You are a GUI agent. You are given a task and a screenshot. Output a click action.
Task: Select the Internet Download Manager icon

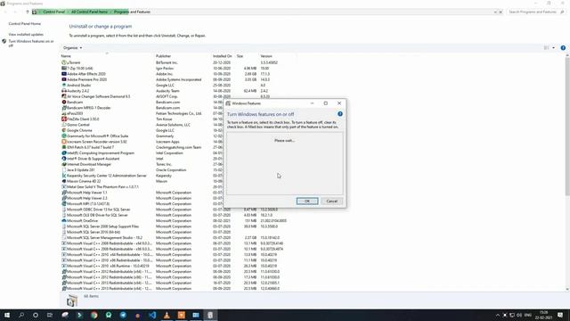[64, 164]
